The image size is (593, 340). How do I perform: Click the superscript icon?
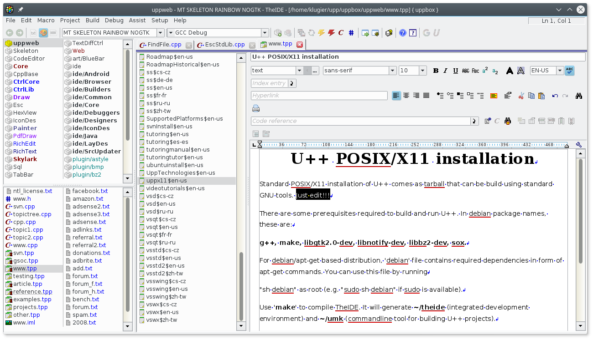(x=485, y=71)
